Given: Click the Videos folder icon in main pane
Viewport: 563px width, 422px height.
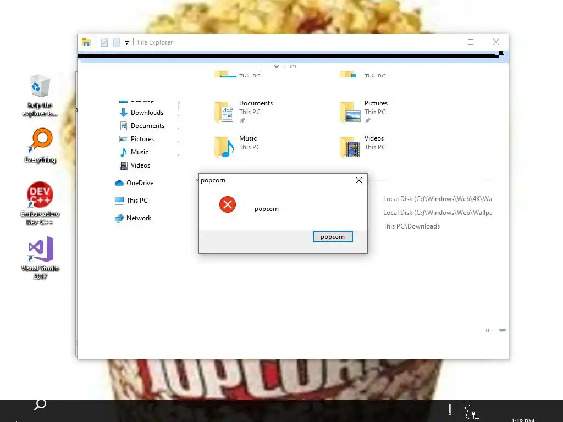Looking at the screenshot, I should [x=350, y=147].
